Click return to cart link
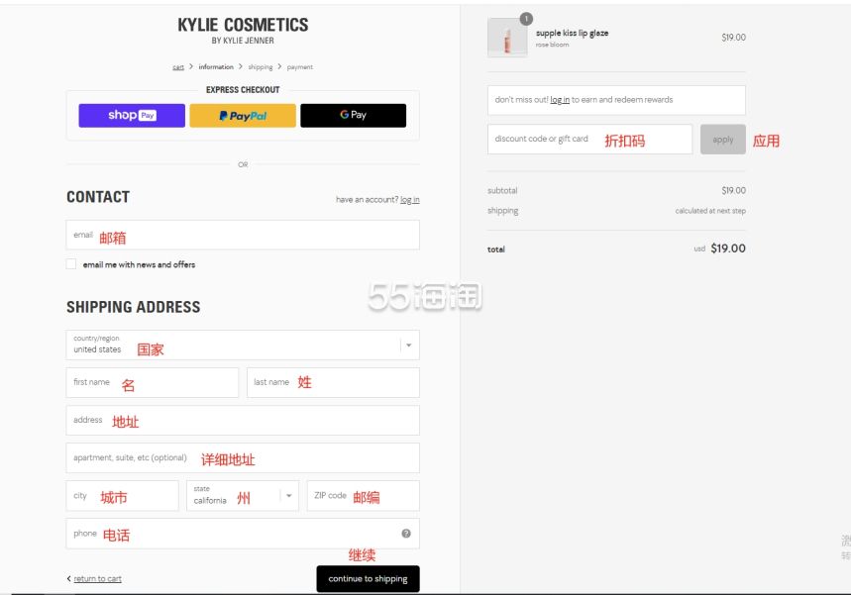Screen dimensions: 851x595 click(98, 579)
